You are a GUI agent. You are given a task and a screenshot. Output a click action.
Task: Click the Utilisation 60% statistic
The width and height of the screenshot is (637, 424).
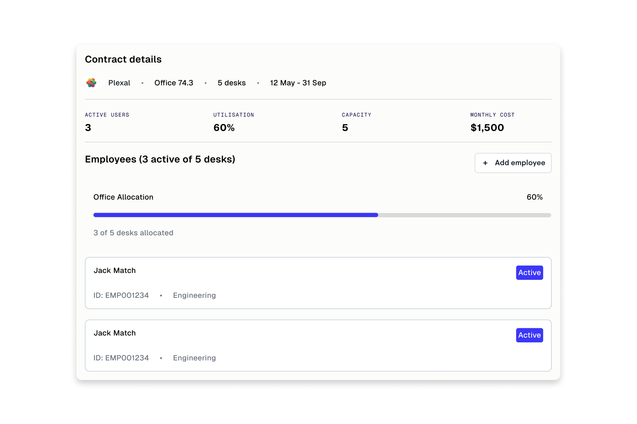click(x=224, y=128)
